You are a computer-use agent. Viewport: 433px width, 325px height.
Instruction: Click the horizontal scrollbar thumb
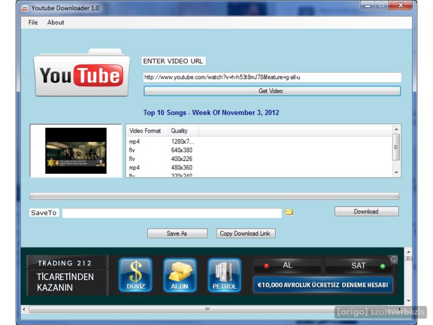point(208,309)
